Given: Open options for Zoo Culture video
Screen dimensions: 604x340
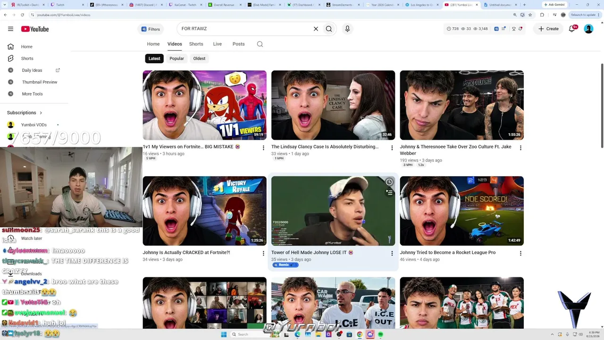Looking at the screenshot, I should (x=520, y=148).
